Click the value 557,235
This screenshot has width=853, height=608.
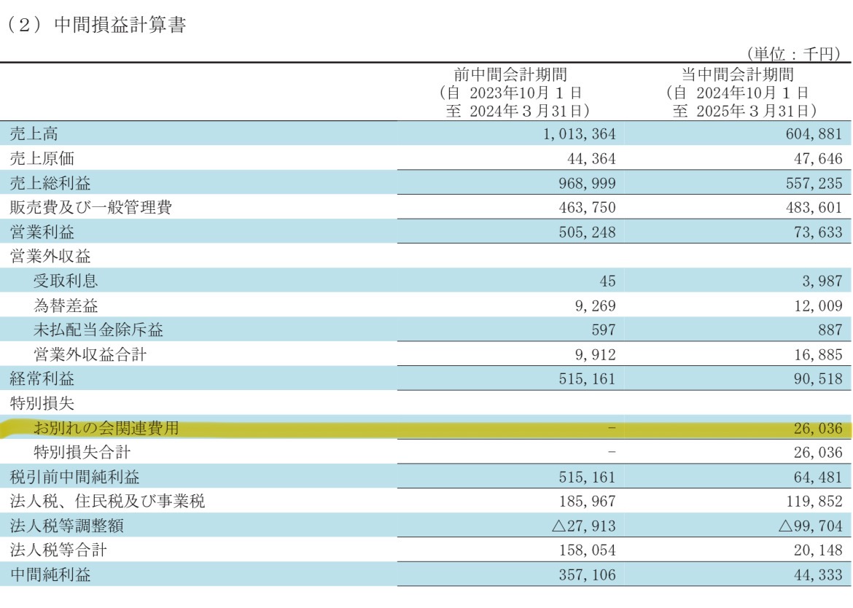[814, 183]
